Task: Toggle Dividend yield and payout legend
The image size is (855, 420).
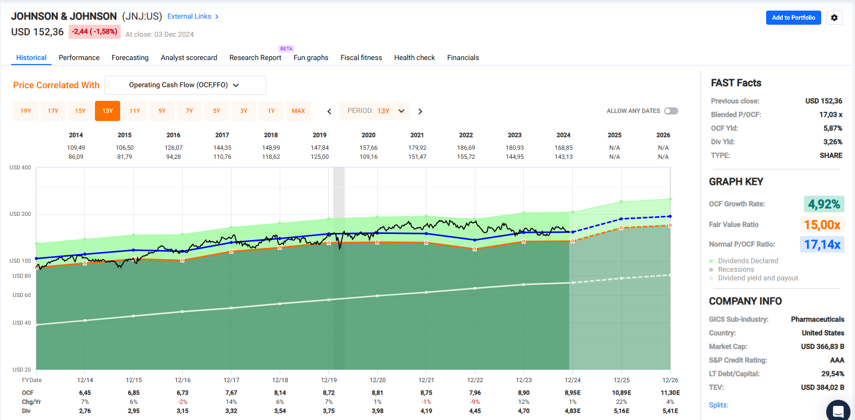Action: [711, 278]
